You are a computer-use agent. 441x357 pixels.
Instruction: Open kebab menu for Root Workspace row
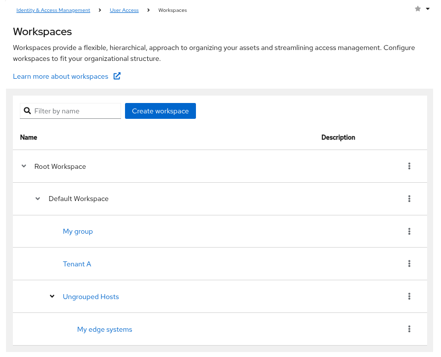pos(409,166)
